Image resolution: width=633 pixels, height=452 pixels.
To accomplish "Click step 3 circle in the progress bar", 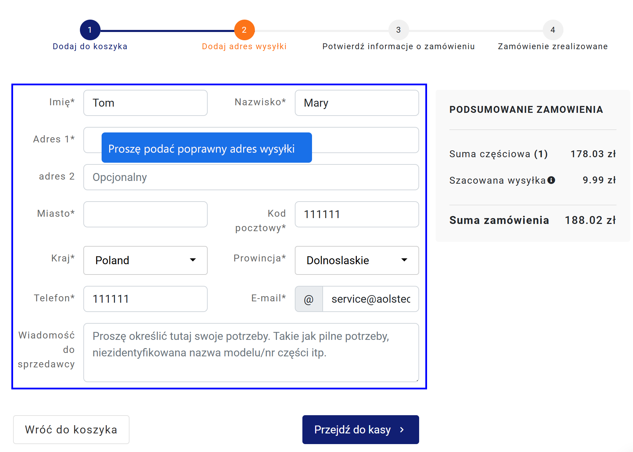I will [398, 30].
